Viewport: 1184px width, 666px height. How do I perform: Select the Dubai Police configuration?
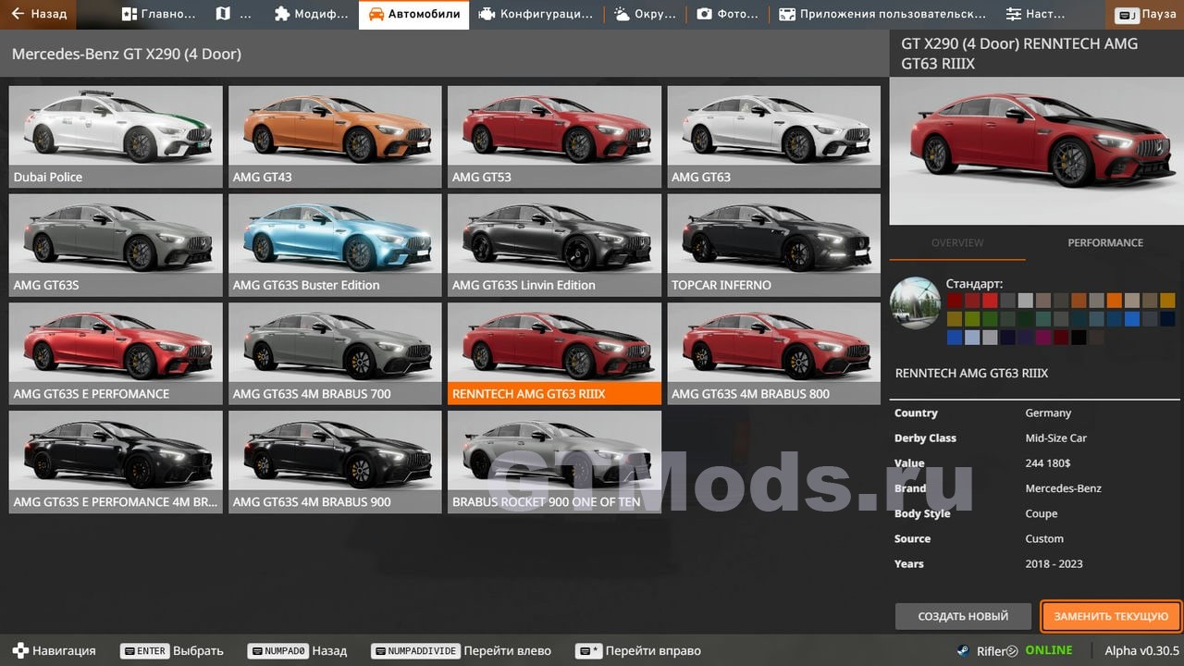pos(116,136)
